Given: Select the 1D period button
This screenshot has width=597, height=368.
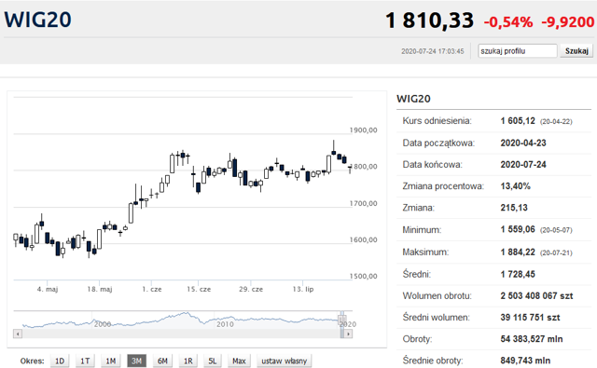Looking at the screenshot, I should coord(60,361).
